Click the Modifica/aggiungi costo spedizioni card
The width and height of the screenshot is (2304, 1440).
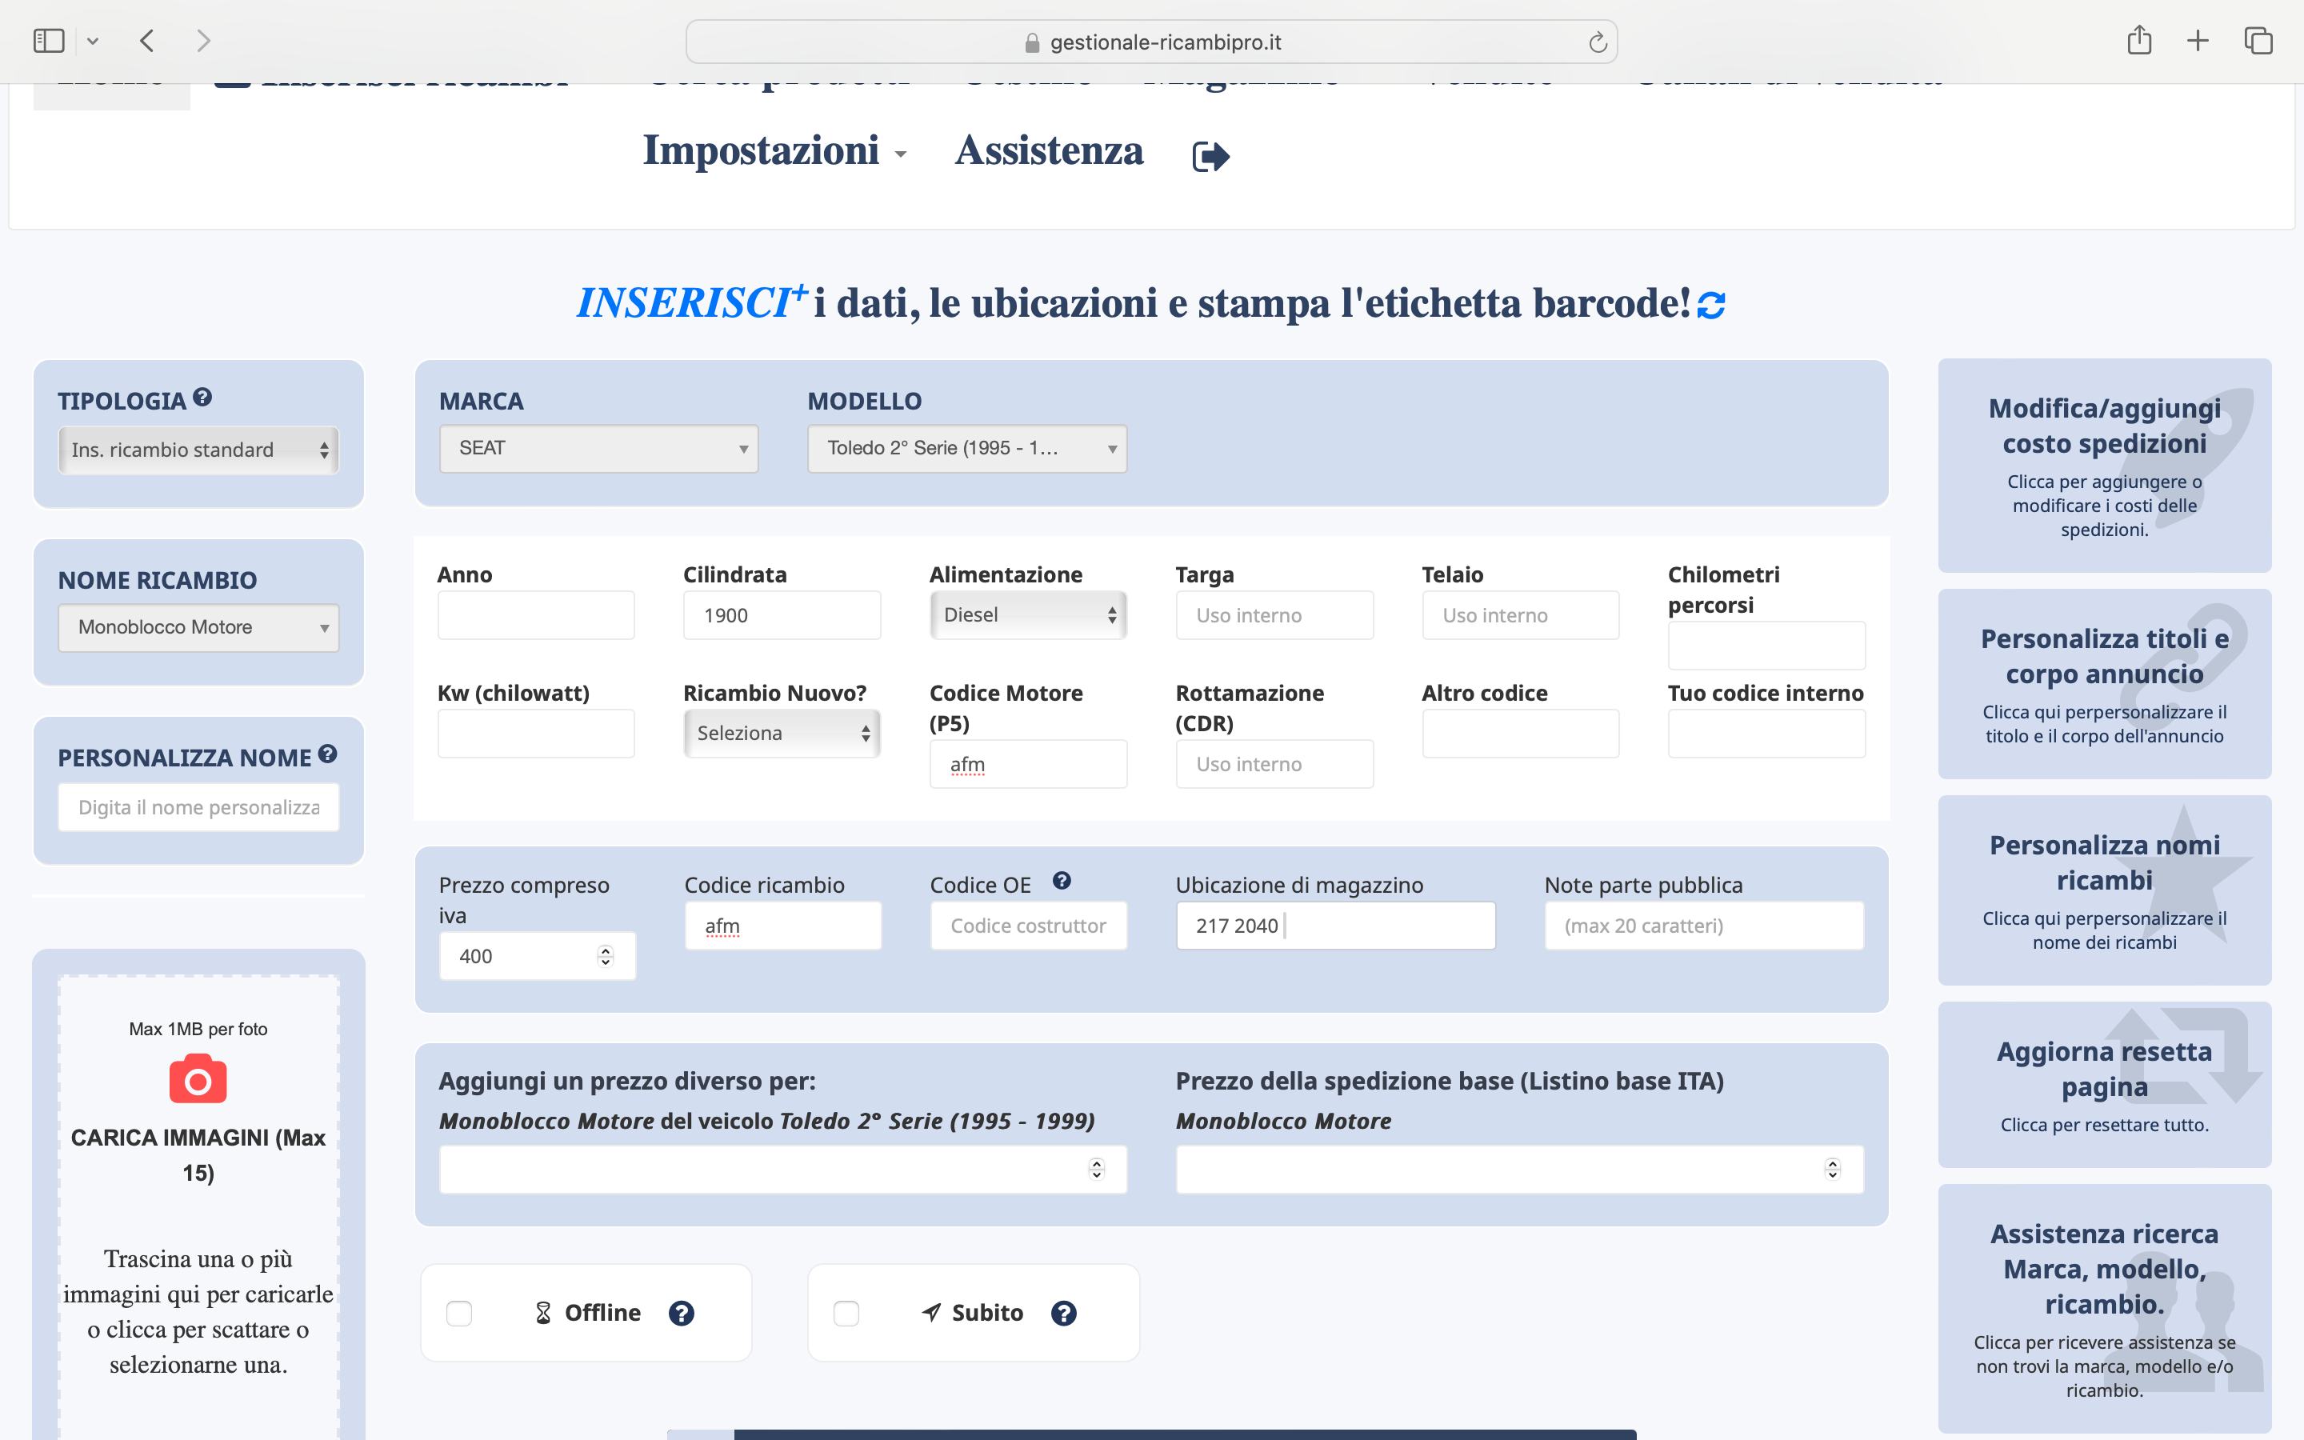(x=2104, y=466)
